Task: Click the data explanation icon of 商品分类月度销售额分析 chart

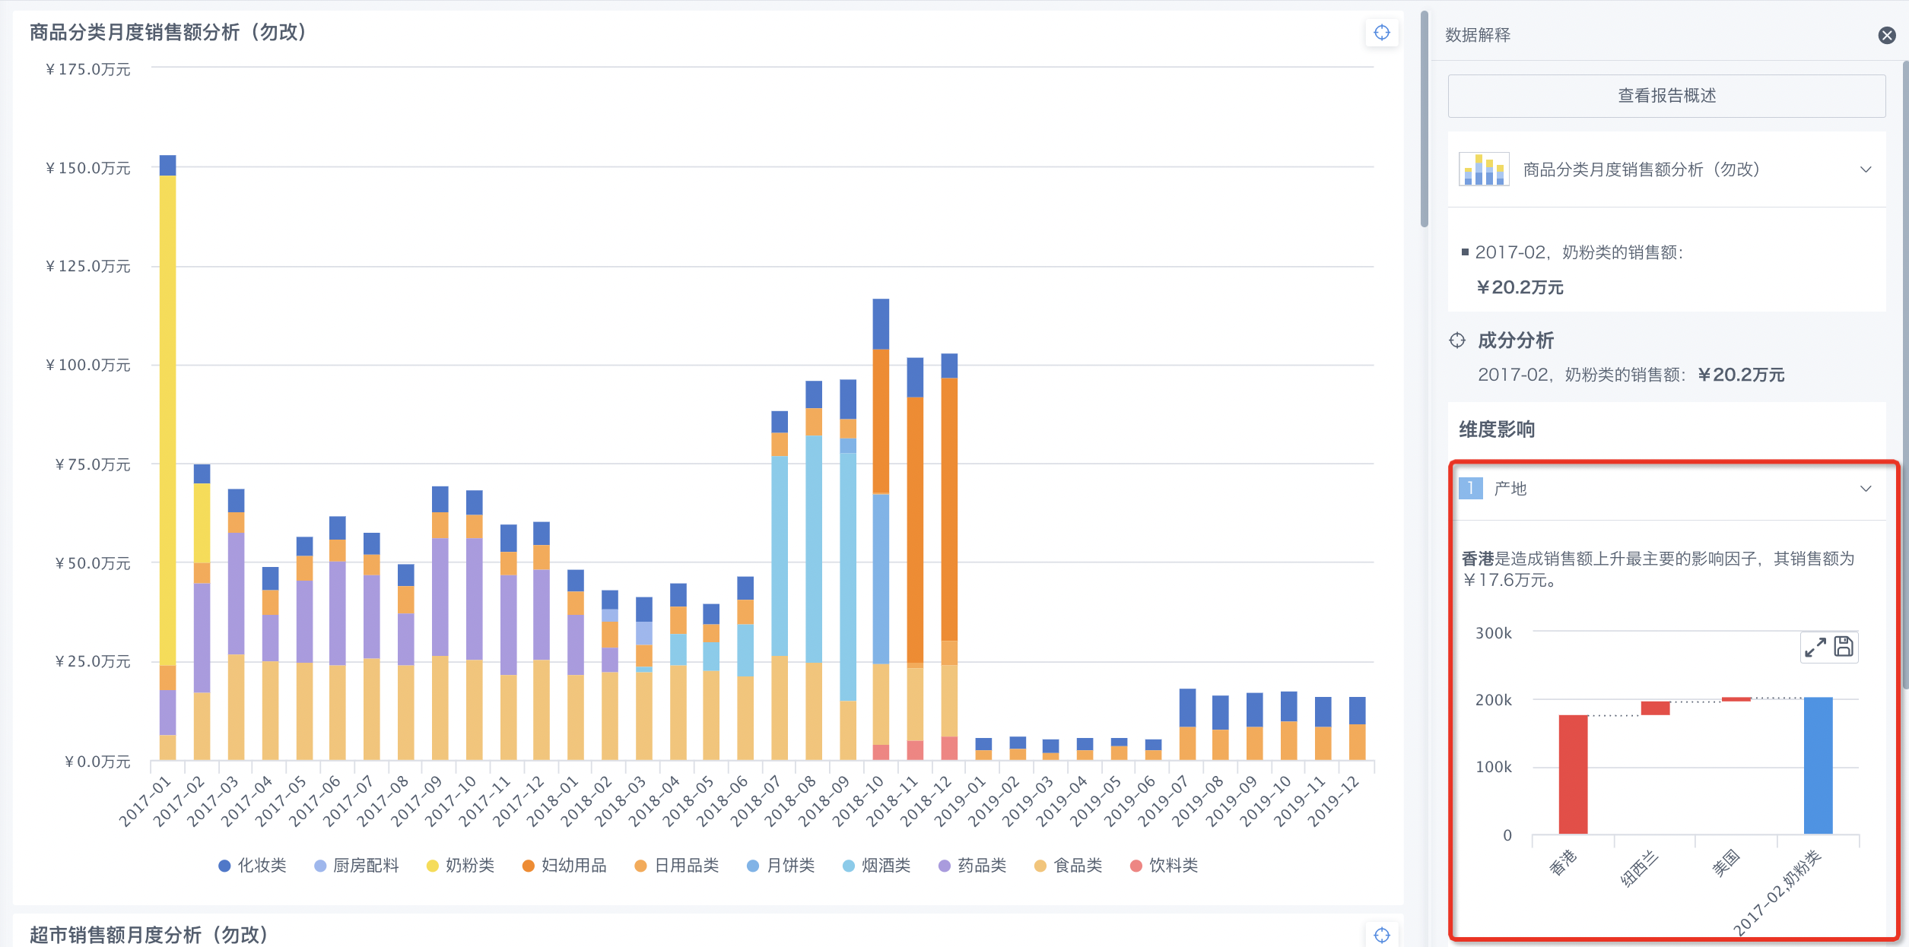Action: point(1381,32)
